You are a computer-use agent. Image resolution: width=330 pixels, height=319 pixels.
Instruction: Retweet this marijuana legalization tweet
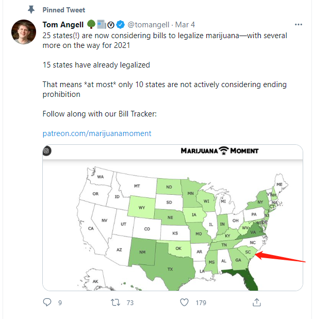(116, 303)
